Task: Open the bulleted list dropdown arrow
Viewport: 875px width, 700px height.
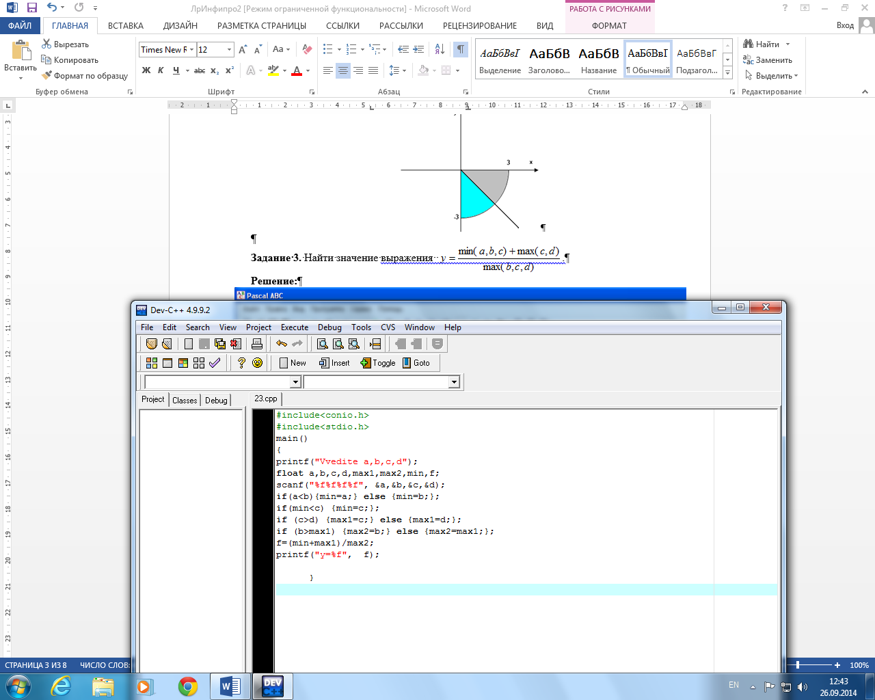Action: pyautogui.click(x=339, y=50)
